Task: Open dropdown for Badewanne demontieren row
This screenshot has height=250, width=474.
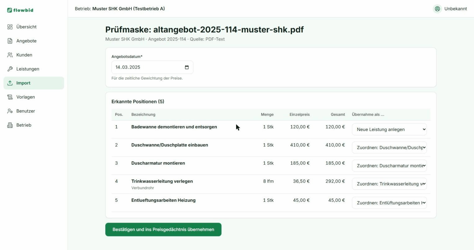Action: coord(389,130)
